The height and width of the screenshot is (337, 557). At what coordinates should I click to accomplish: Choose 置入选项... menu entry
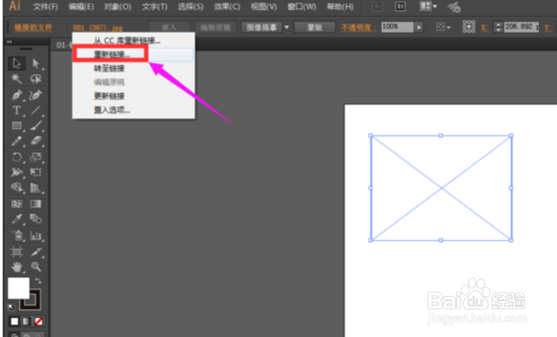pos(133,110)
